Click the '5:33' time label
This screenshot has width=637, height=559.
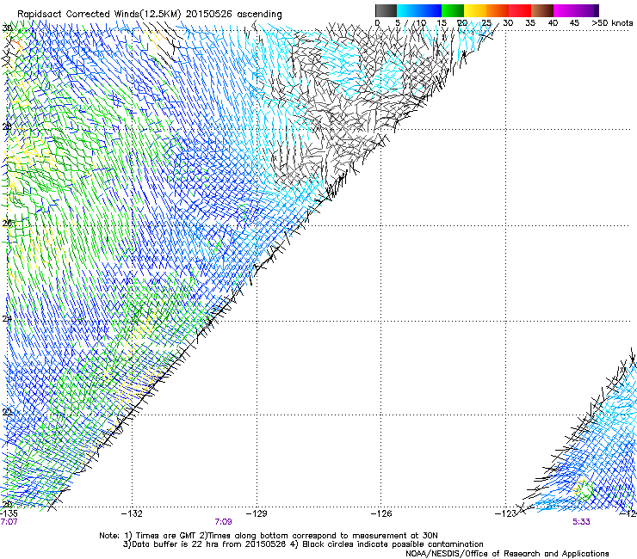[x=581, y=522]
